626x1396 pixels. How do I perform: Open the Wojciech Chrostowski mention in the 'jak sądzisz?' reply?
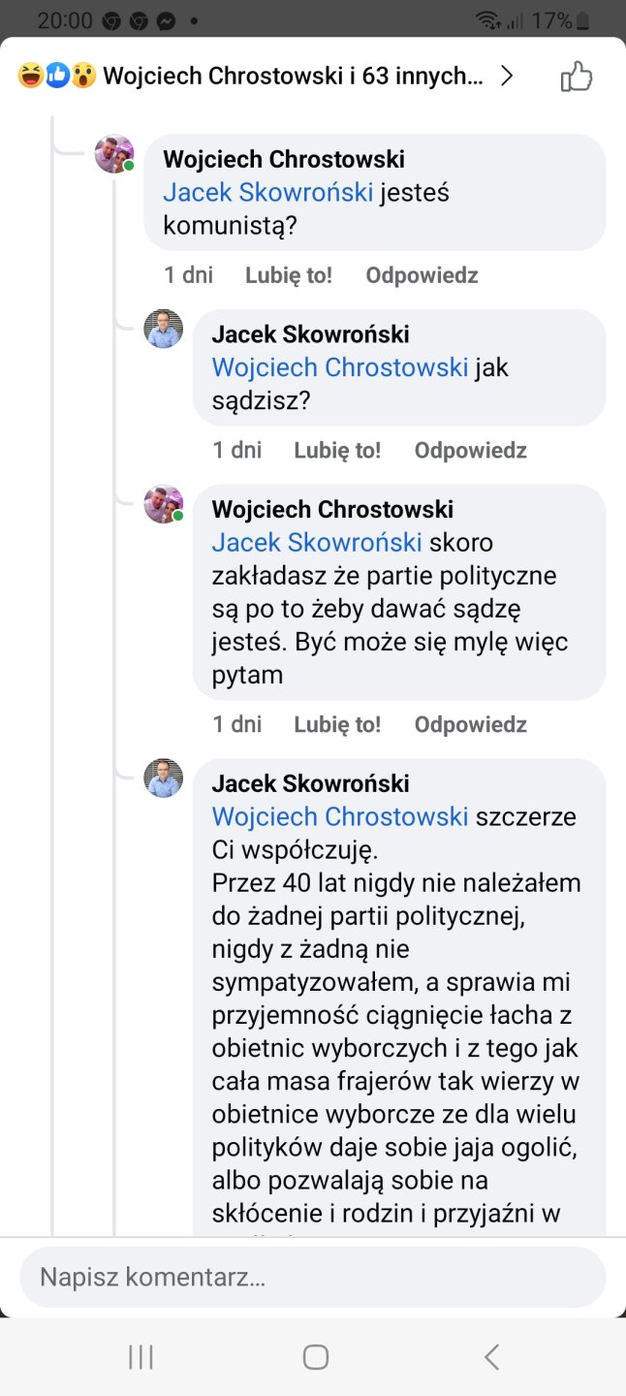pos(340,367)
